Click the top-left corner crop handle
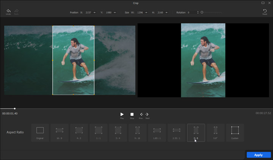This screenshot has height=160, width=273. [x=53, y=26]
